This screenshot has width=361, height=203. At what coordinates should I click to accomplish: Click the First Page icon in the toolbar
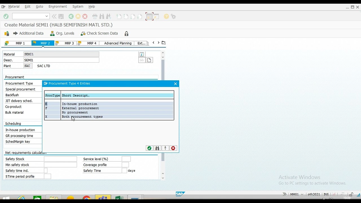[119, 17]
